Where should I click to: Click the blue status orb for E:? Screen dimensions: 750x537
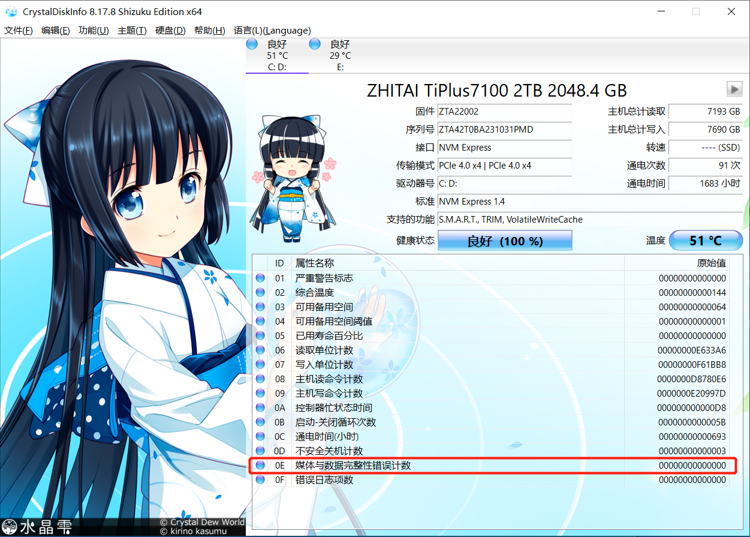[315, 44]
